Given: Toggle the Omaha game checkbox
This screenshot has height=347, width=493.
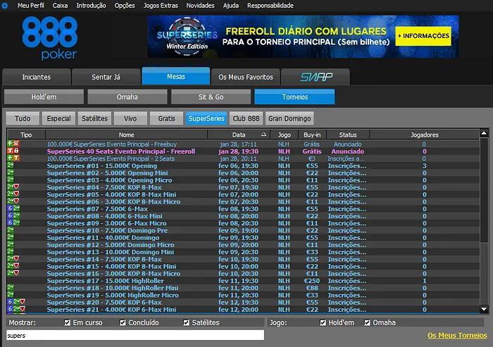Looking at the screenshot, I should 367,323.
